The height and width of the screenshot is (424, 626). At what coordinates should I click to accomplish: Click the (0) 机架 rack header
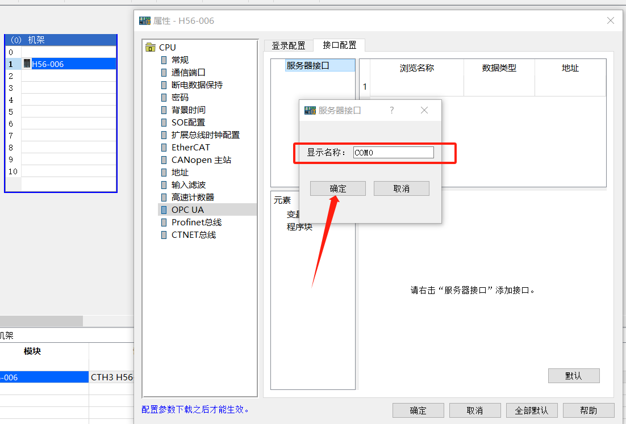pos(61,40)
